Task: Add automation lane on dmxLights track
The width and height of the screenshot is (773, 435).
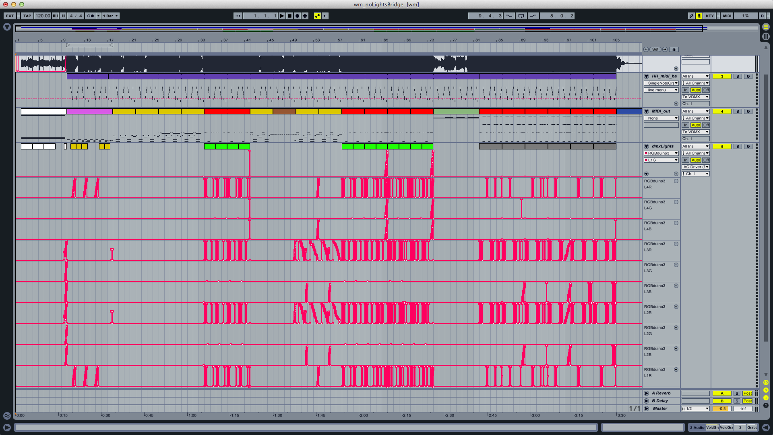Action: tap(676, 174)
